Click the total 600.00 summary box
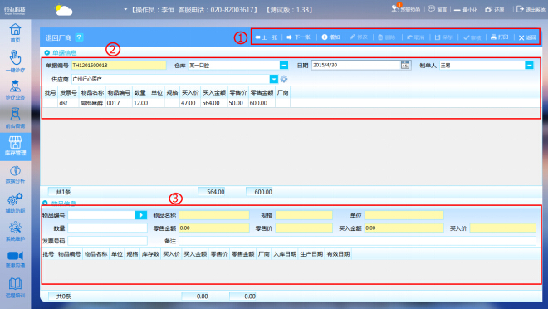 (259, 192)
